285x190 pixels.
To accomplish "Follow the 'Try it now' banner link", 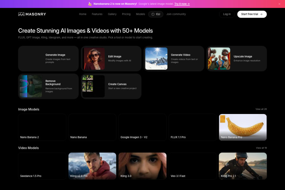I will coord(182,4).
